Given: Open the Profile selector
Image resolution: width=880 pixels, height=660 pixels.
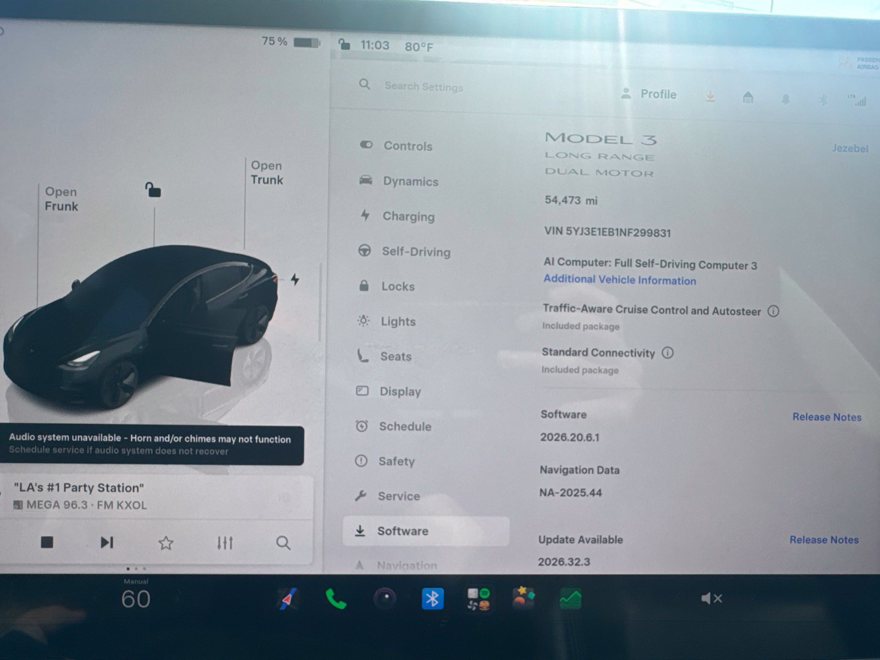Looking at the screenshot, I should click(x=648, y=94).
